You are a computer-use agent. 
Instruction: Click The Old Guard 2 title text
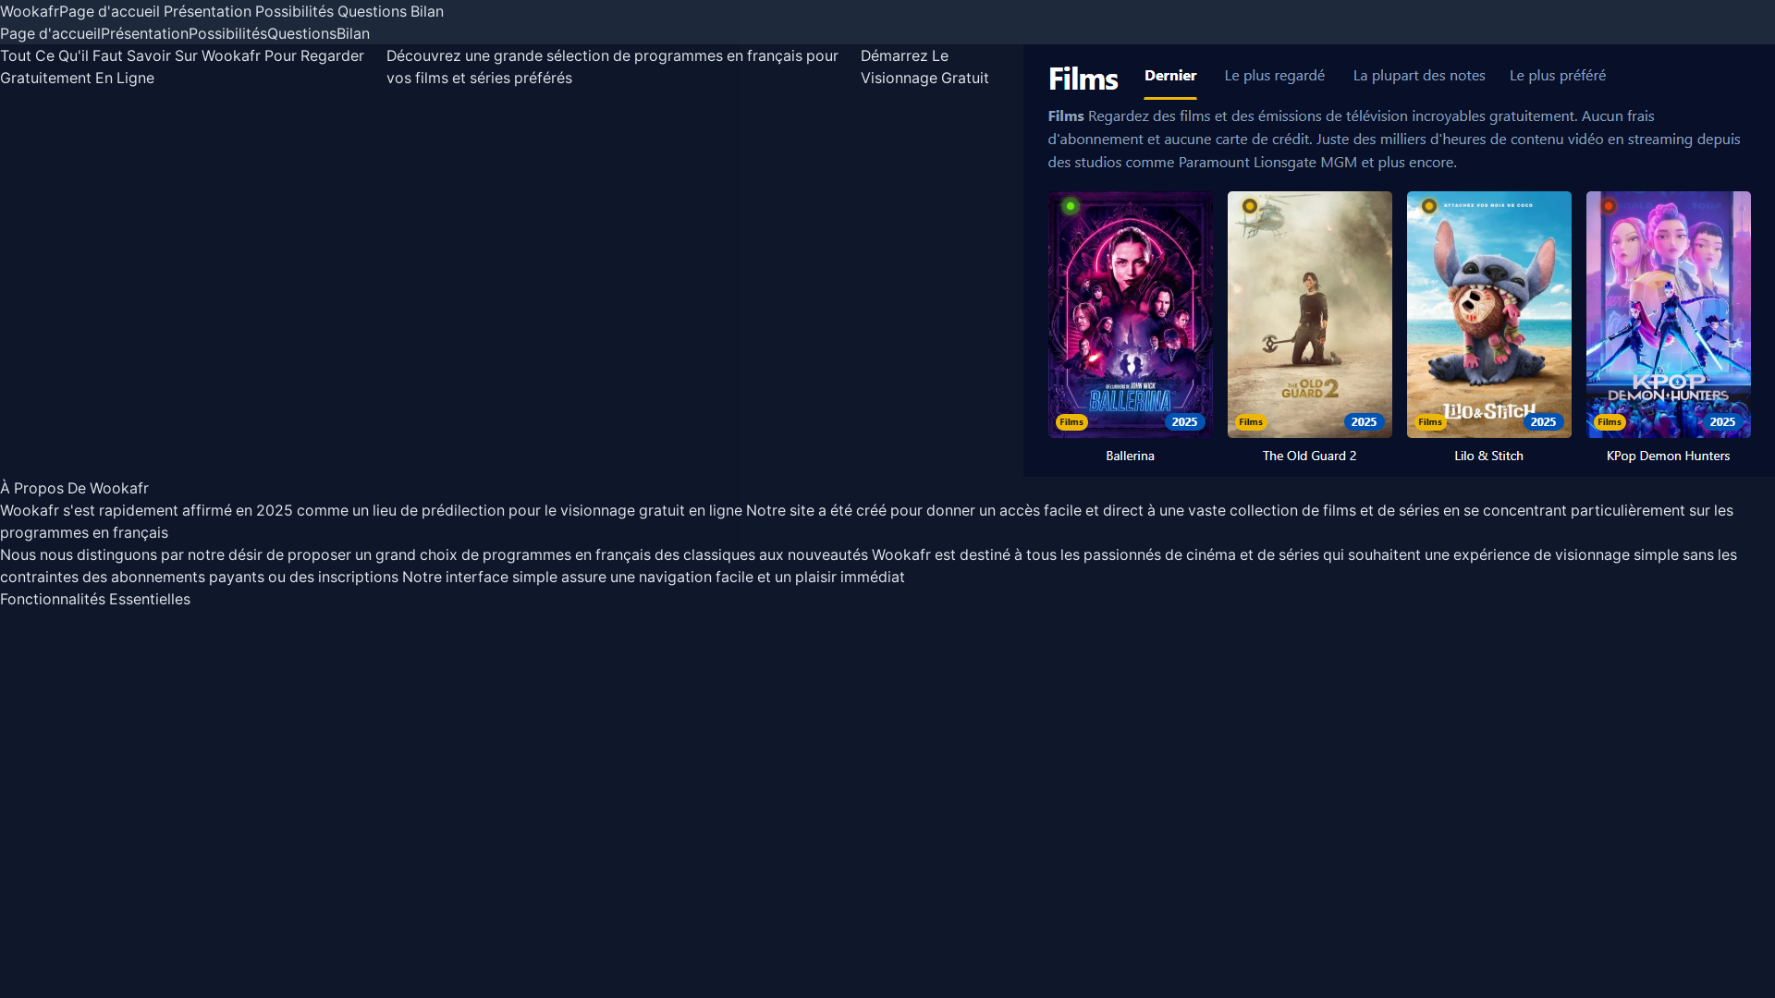(1310, 456)
